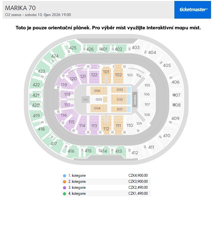Viewport: 212px width, 232px height.
Task: Choose lower-tier section 101
Action: [x=106, y=72]
